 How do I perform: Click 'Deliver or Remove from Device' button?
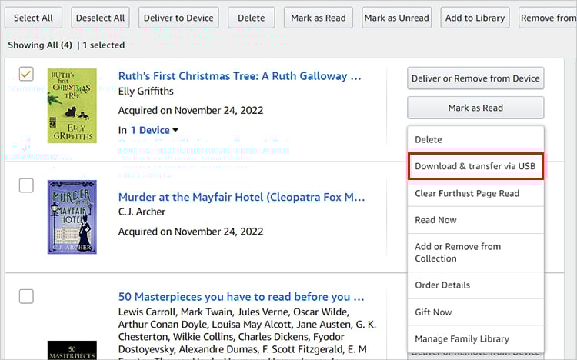[x=475, y=78]
